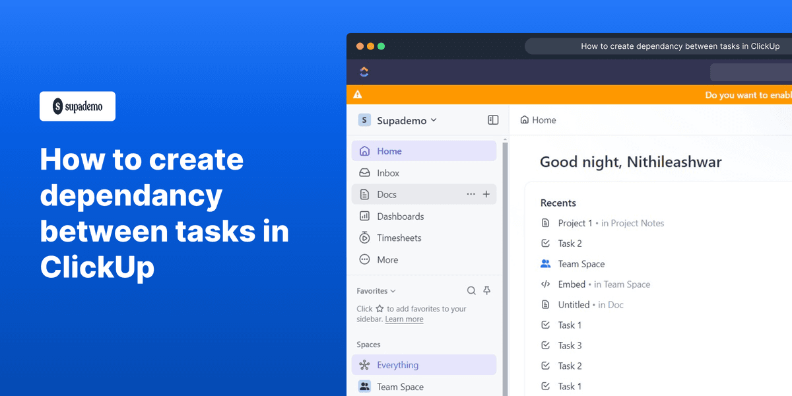Open search in the Favorites section
The image size is (792, 396).
[471, 290]
